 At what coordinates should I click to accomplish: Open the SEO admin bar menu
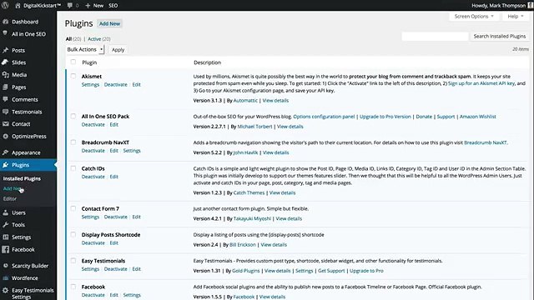113,6
